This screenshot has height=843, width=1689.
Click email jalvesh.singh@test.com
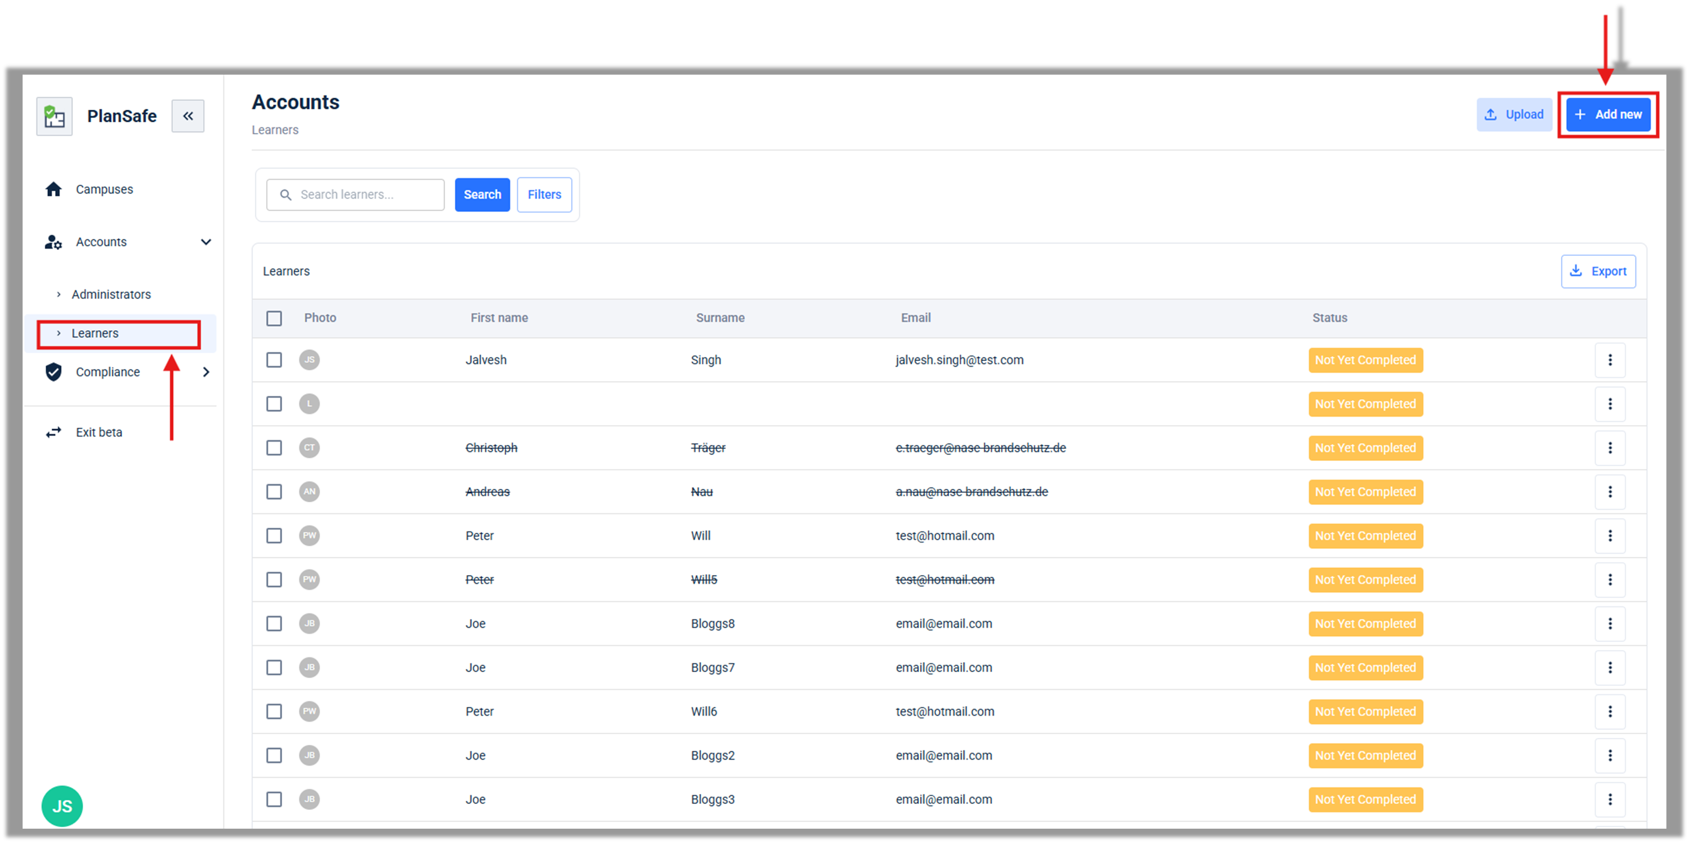(x=959, y=360)
